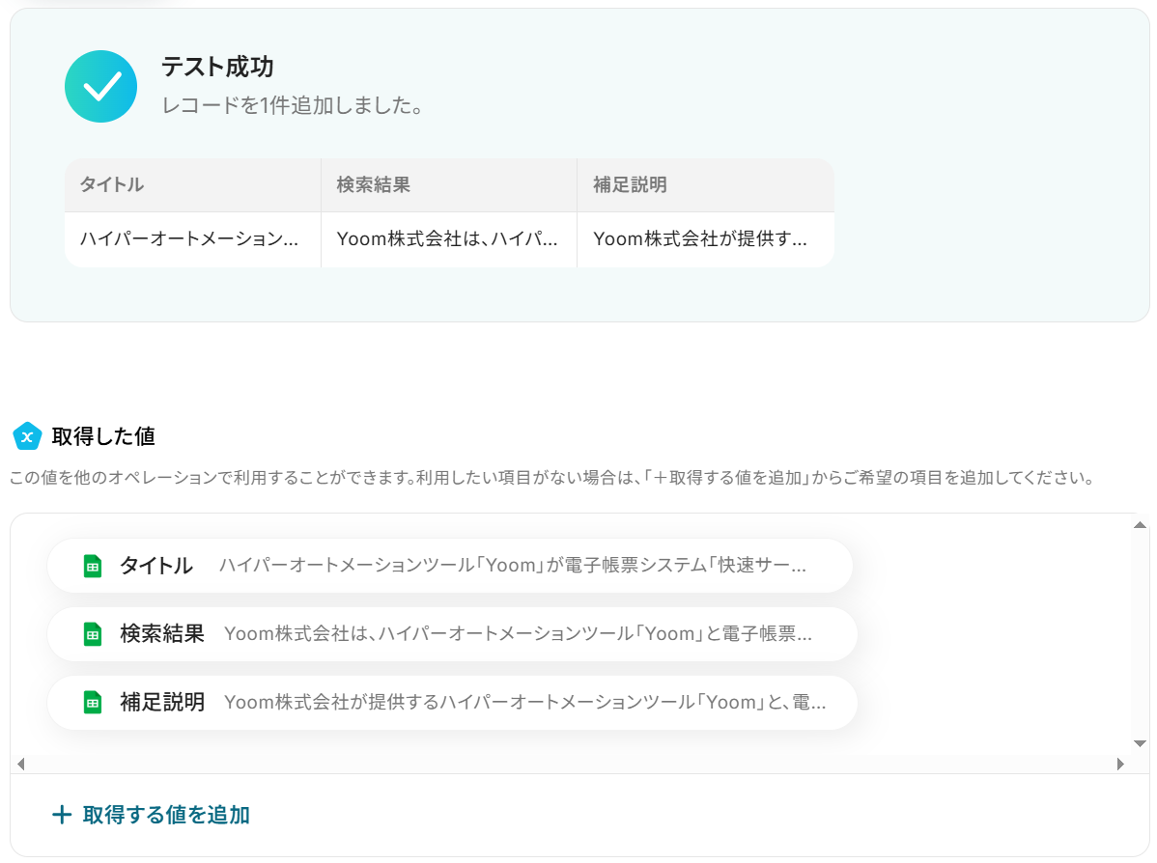Viewport: 1157px width, 863px height.
Task: Click the 検索結果 column header in result table
Action: point(449,185)
